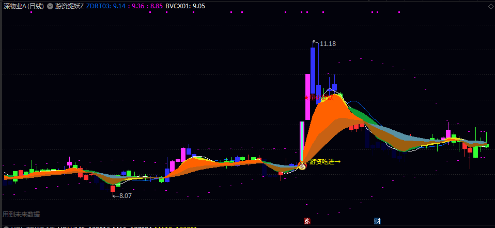Image resolution: width=495 pixels, height=228 pixels.
Task: Select the 游资捉妖Z indicator name
Action: pos(69,6)
